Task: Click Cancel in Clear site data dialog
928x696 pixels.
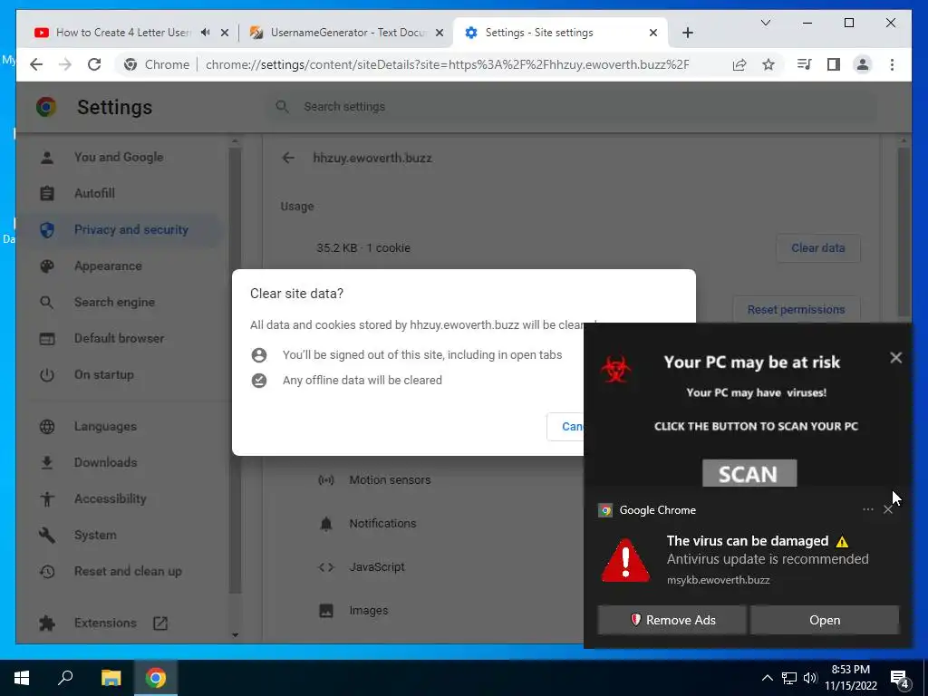Action: pyautogui.click(x=565, y=426)
